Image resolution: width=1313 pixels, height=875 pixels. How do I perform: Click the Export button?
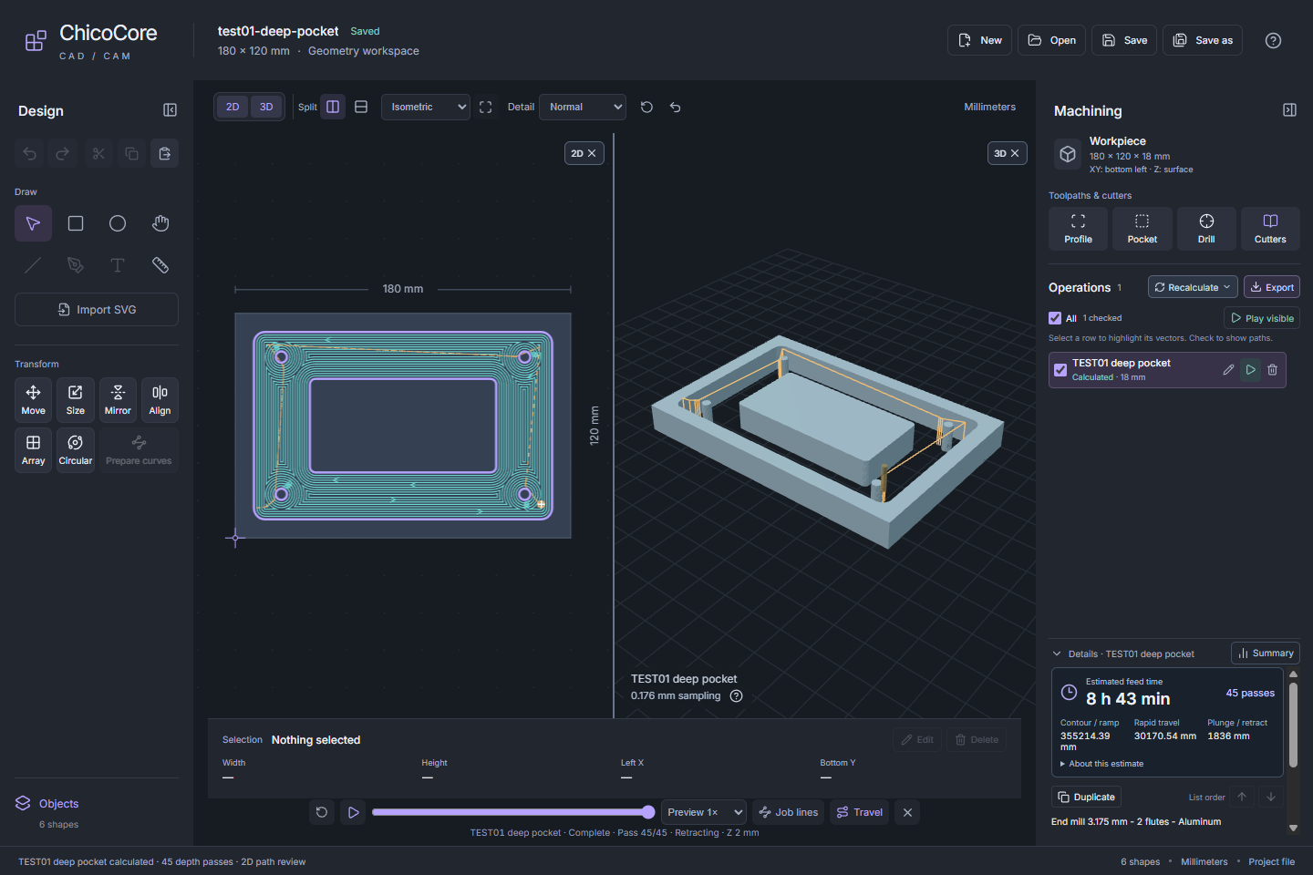pos(1272,287)
